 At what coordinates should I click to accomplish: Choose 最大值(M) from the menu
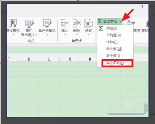tap(115, 49)
